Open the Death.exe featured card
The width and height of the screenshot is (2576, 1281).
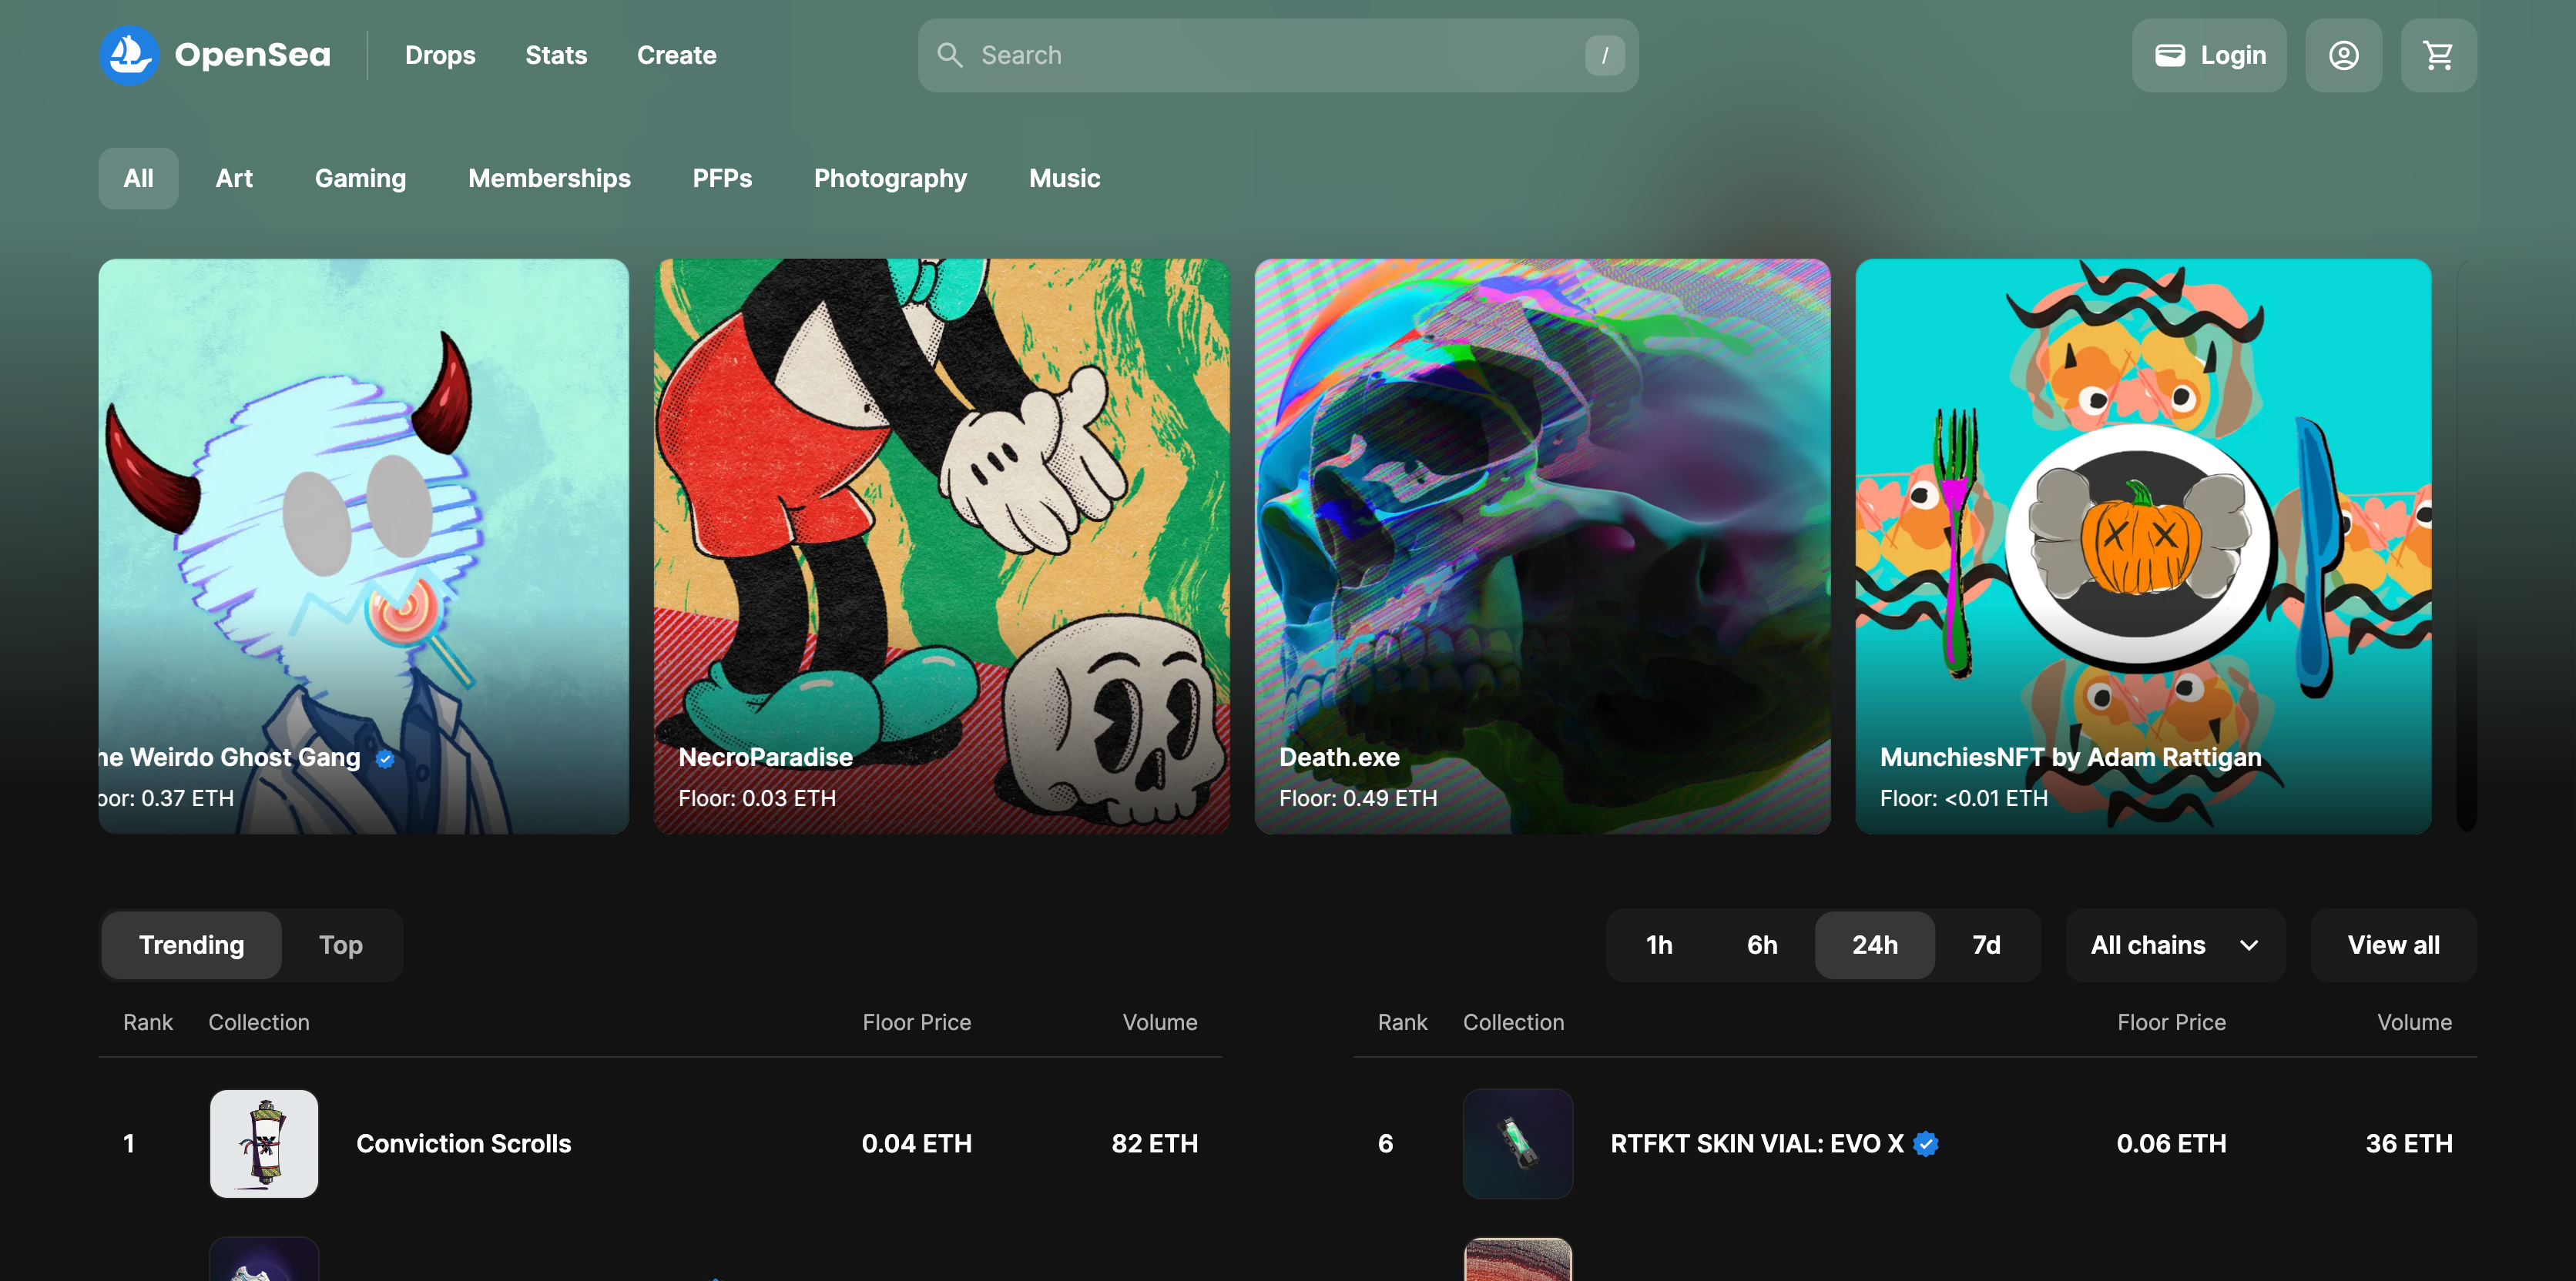(1542, 546)
